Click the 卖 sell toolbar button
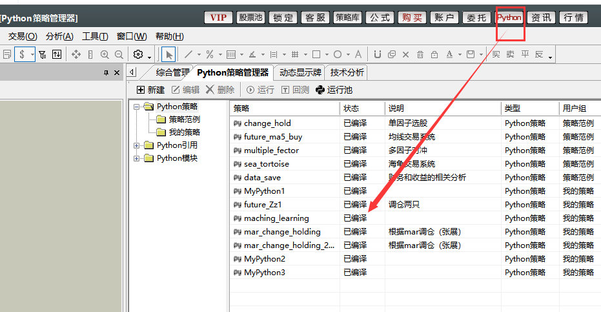The height and width of the screenshot is (312, 601). [510, 54]
